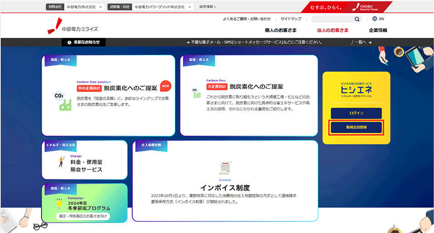Switch language to EN
The width and height of the screenshot is (434, 233).
click(x=381, y=19)
